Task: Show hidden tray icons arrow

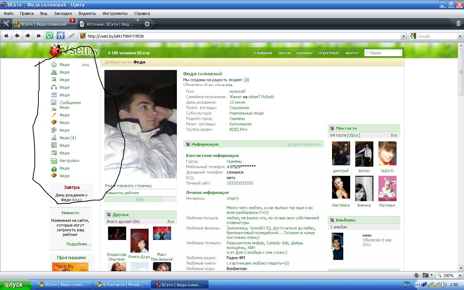Action: tap(417, 285)
